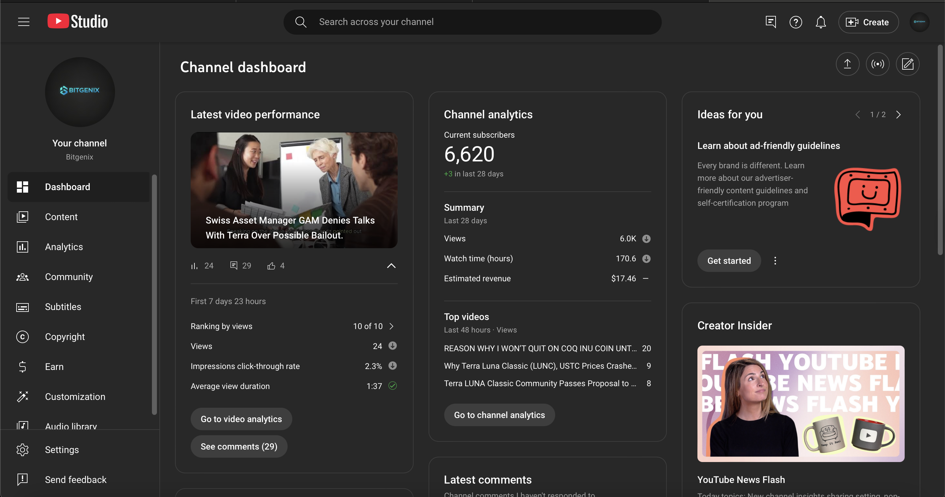Click the down arrow beside click-through rate 2.3%

pyautogui.click(x=393, y=366)
